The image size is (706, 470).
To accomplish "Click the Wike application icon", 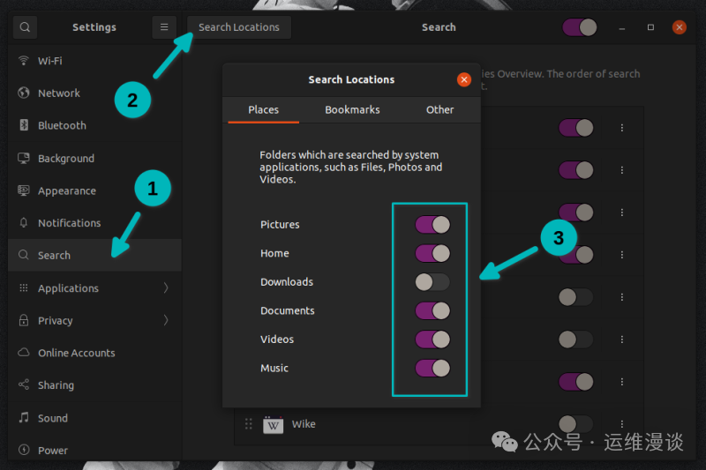I will [x=273, y=424].
